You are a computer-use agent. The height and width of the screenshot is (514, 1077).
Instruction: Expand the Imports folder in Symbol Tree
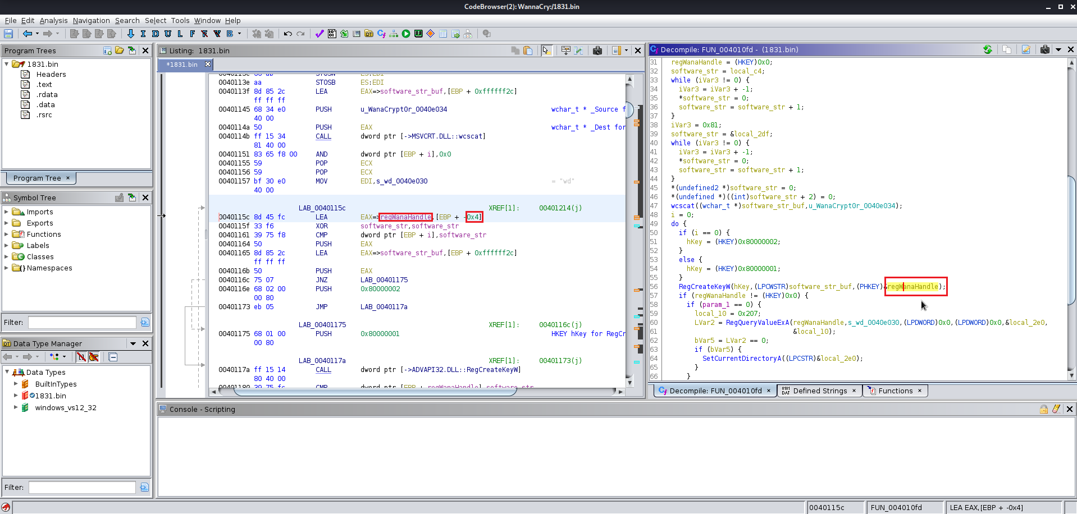point(6,212)
